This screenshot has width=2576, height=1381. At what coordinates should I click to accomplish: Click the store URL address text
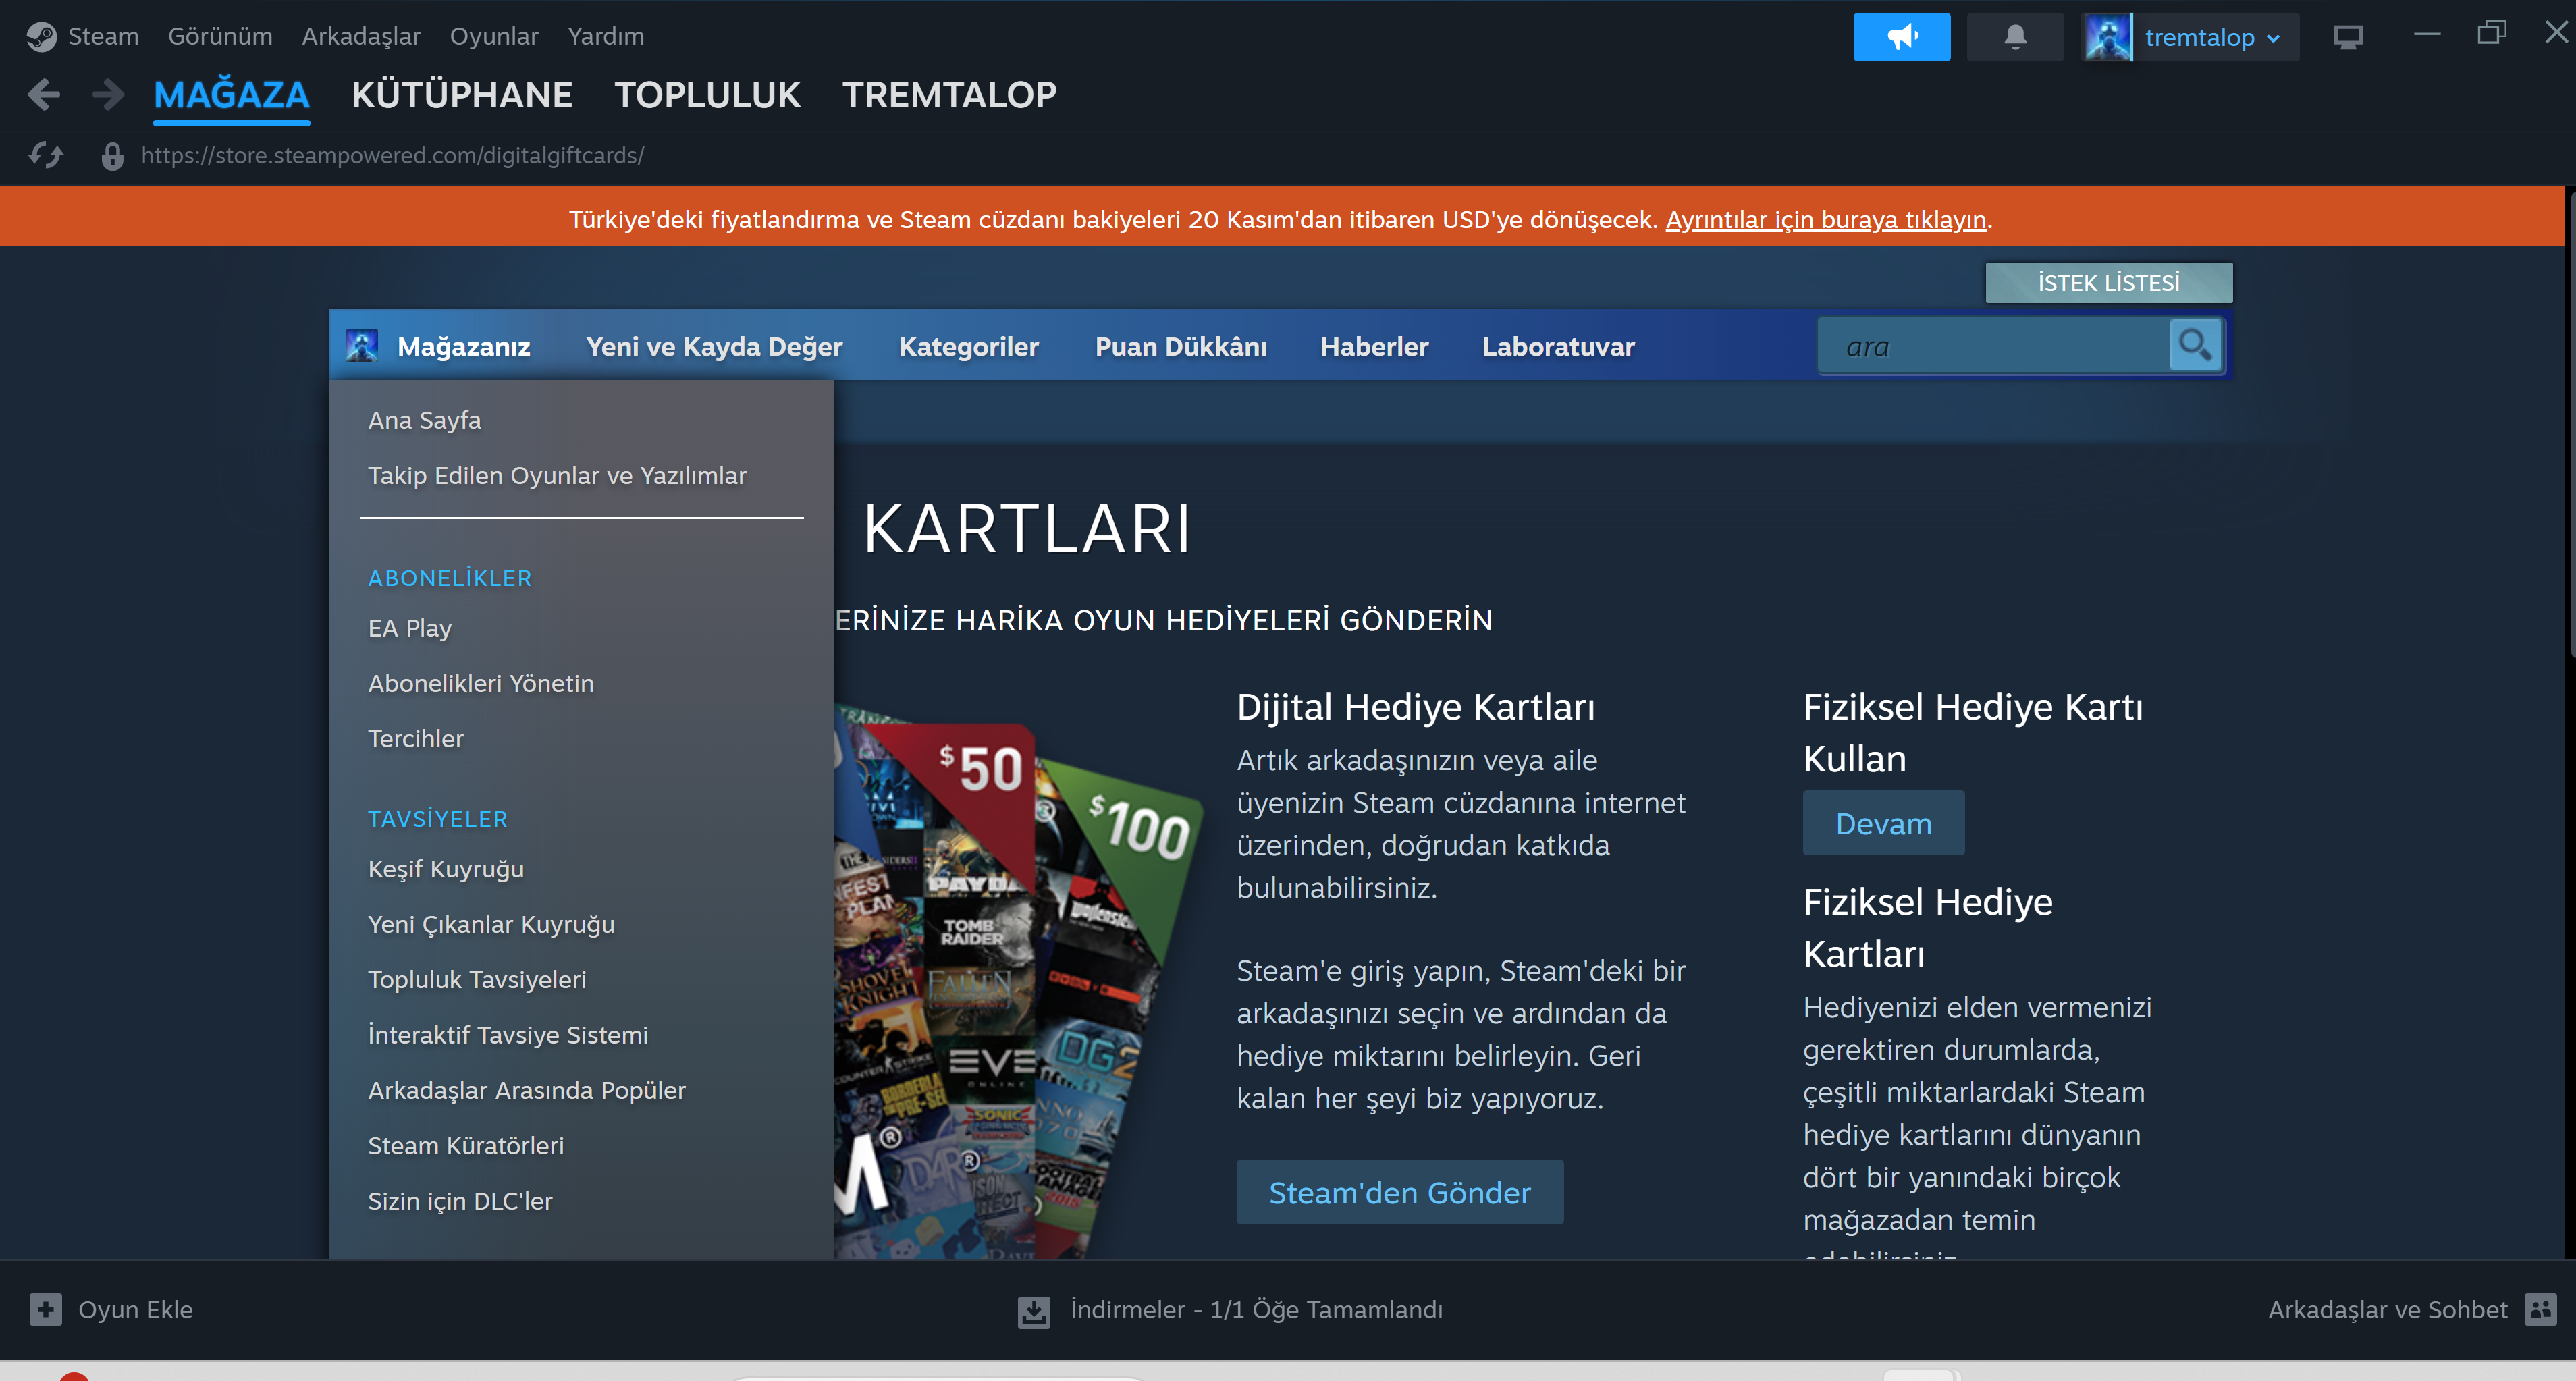coord(392,156)
